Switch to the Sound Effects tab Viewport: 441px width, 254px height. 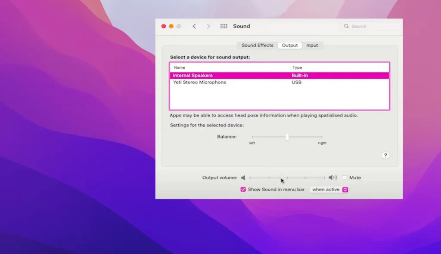[x=257, y=46]
